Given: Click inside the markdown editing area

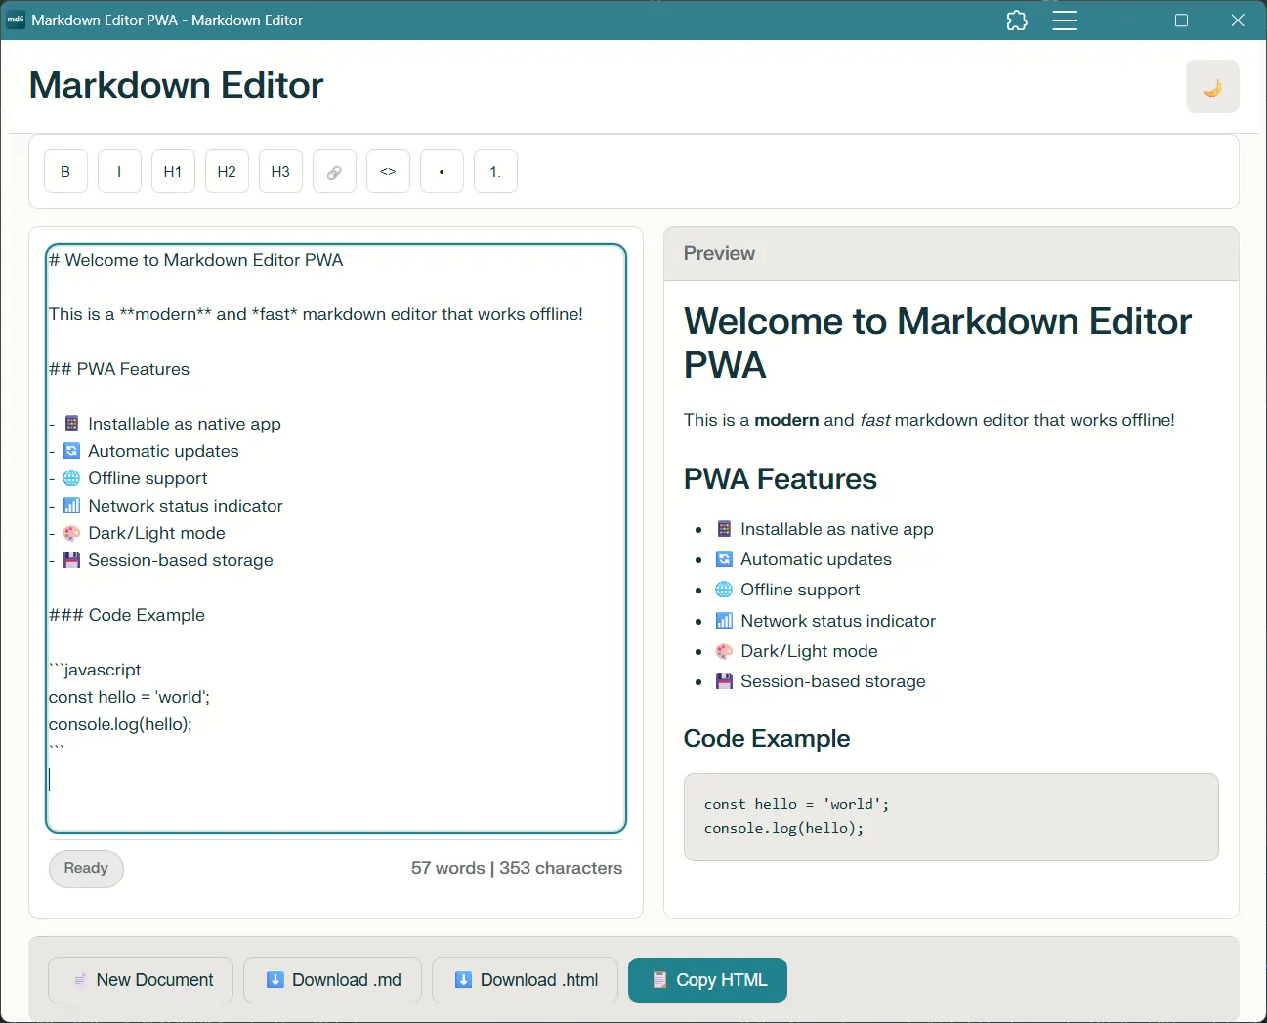Looking at the screenshot, I should [x=336, y=537].
